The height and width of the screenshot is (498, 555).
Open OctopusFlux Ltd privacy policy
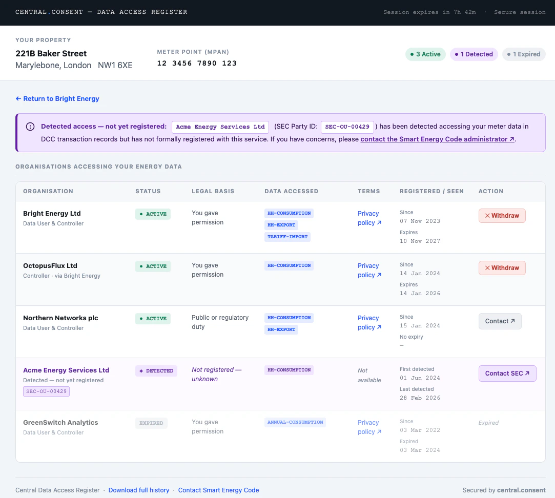(369, 271)
